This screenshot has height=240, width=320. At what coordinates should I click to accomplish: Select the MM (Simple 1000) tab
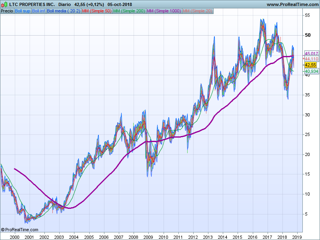click(164, 11)
